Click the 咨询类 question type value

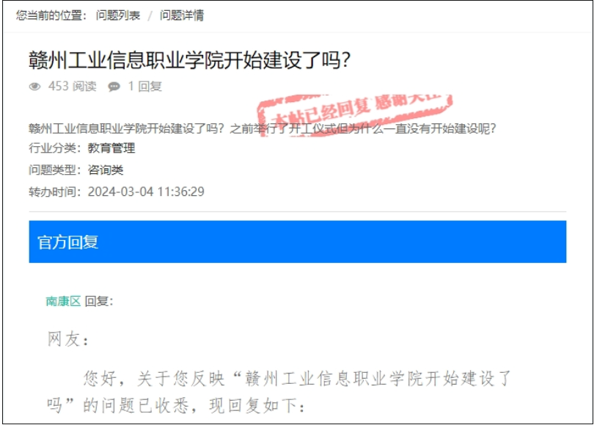tap(106, 170)
